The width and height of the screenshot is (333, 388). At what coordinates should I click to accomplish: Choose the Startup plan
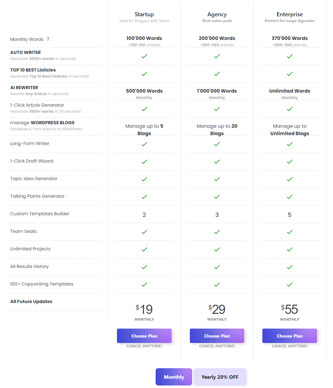[x=144, y=336]
